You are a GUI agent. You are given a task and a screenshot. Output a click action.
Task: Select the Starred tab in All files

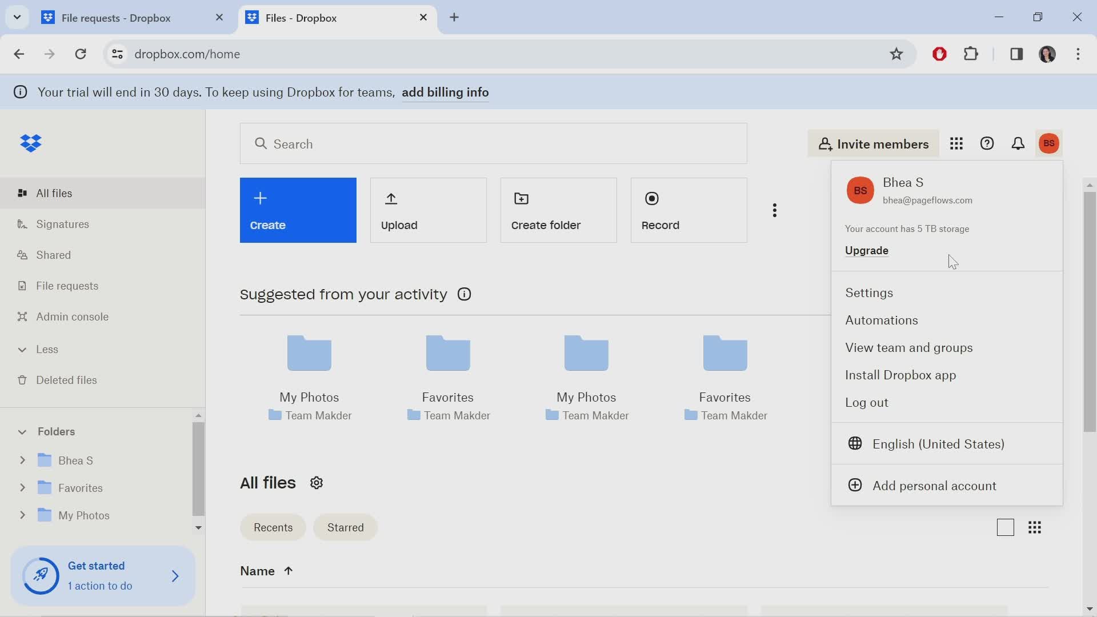click(345, 527)
